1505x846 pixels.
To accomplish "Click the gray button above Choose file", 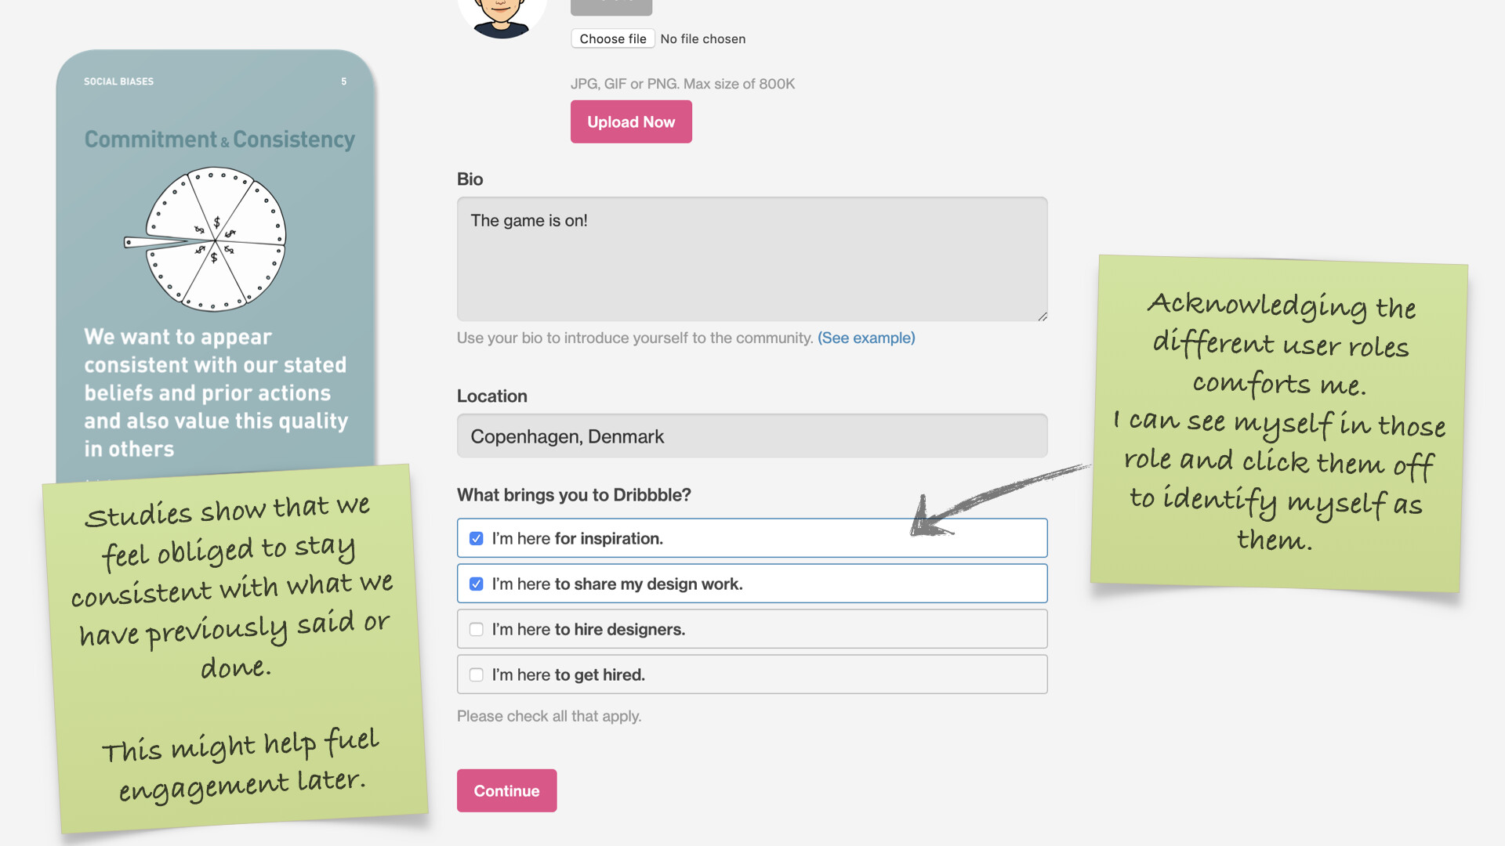I will [x=611, y=7].
